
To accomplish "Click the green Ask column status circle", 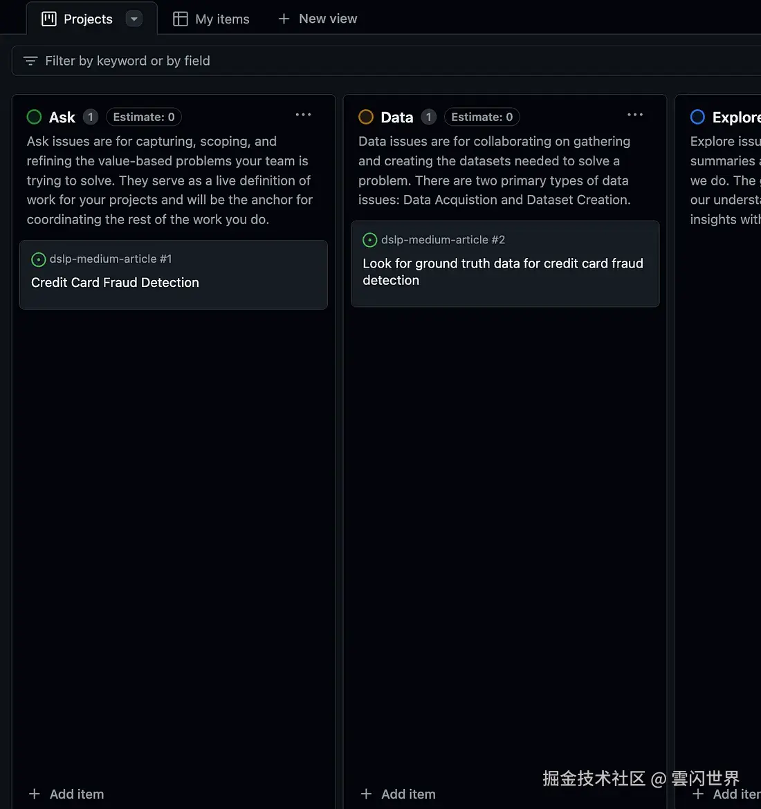I will click(34, 117).
